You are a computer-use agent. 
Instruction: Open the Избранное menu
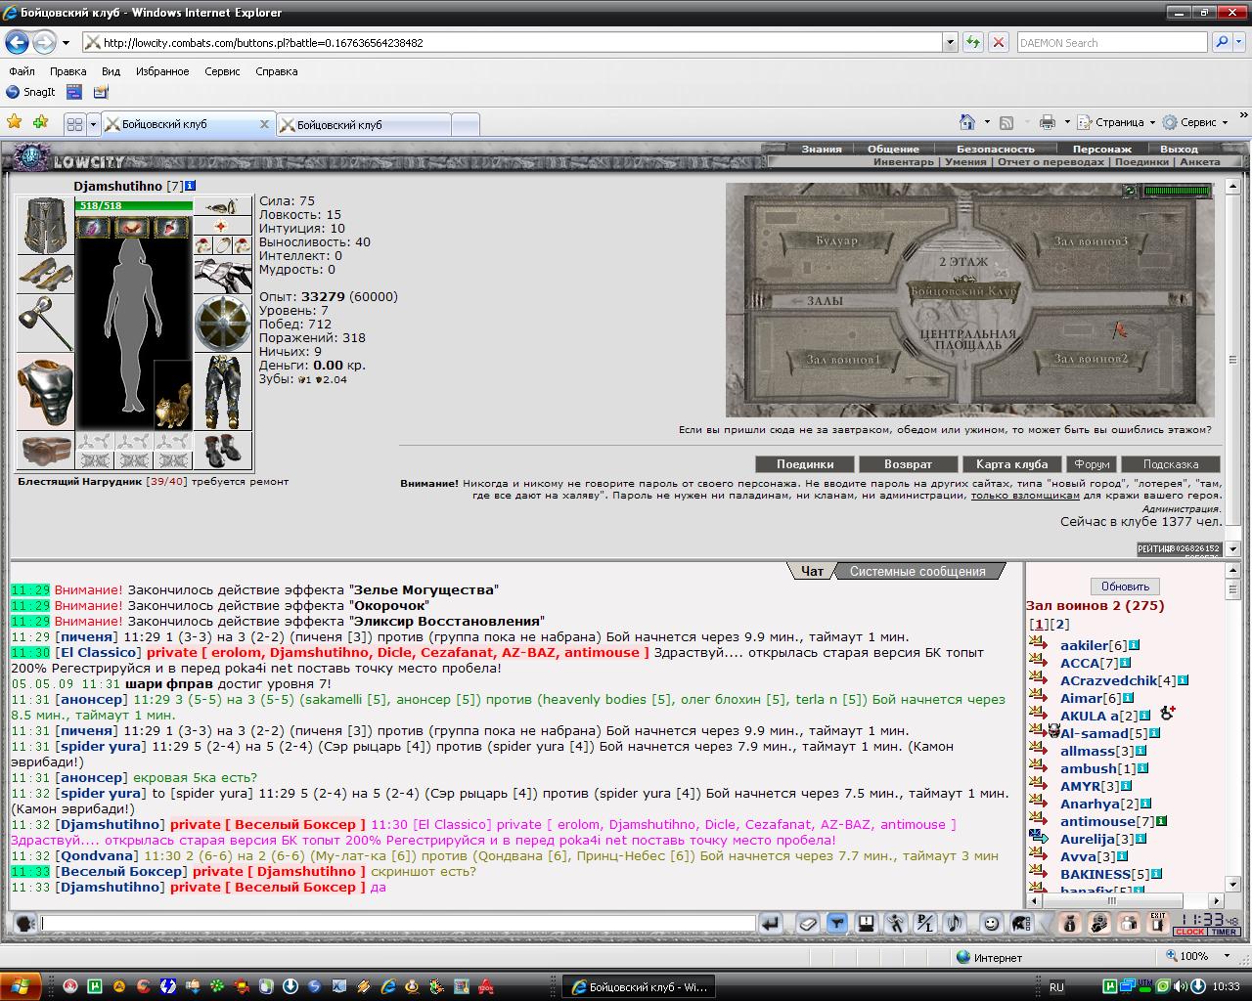pos(162,71)
